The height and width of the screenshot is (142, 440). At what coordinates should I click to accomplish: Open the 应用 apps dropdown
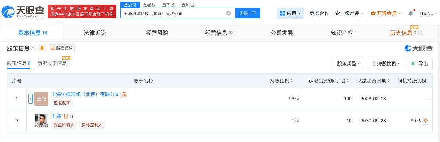(290, 13)
